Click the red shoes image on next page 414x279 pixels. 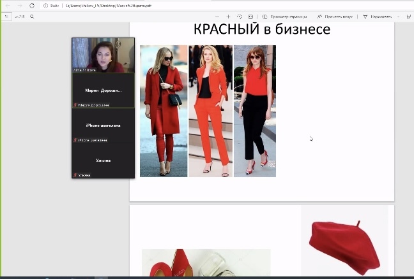pos(206,262)
